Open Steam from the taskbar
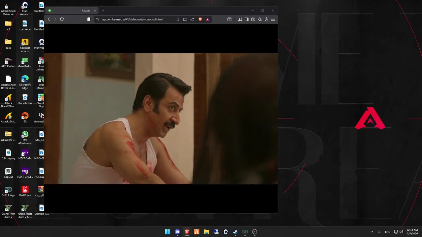 (x=235, y=232)
